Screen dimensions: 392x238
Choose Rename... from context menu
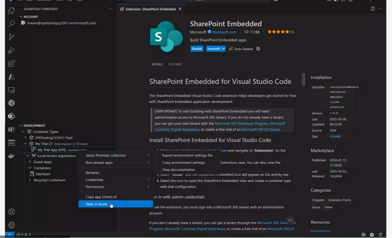[x=116, y=173]
